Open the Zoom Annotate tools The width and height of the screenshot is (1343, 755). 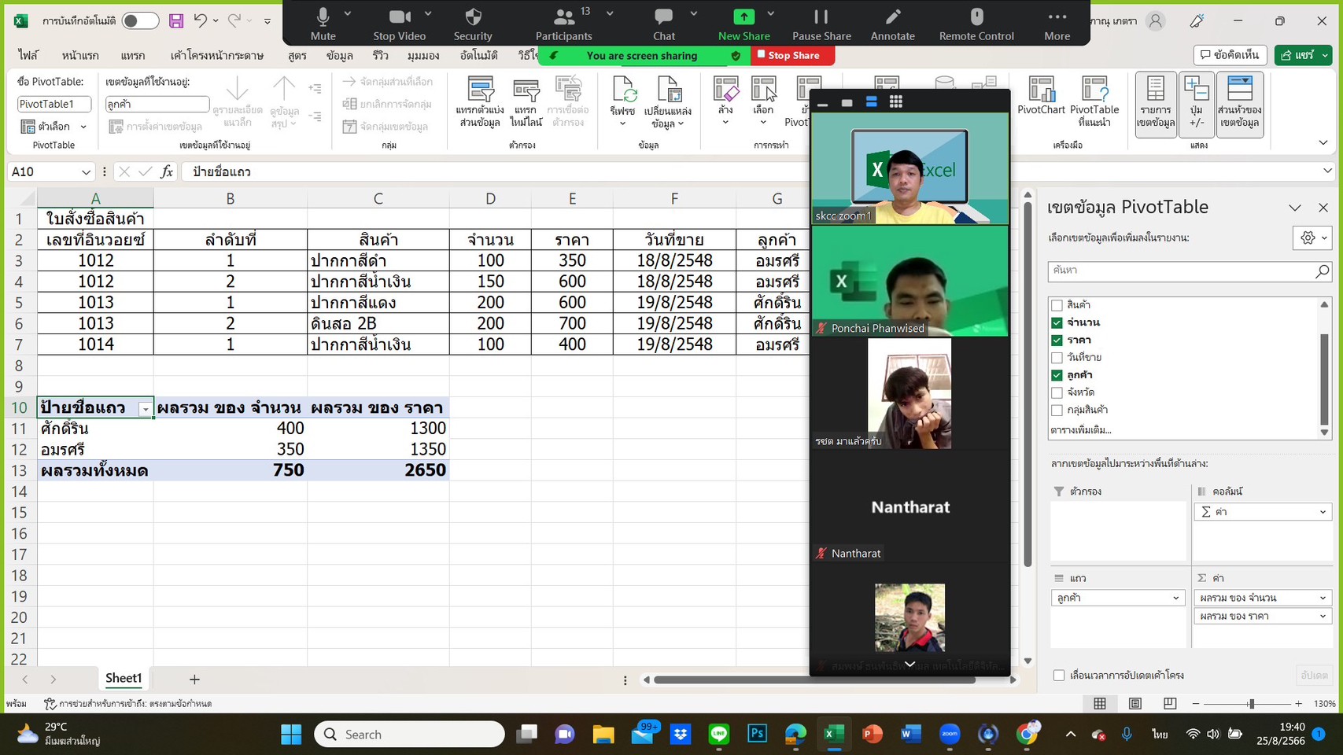pos(892,24)
